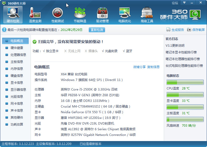Click the memory value 16 GB 金士顿
This screenshot has height=147, width=207.
click(x=85, y=101)
